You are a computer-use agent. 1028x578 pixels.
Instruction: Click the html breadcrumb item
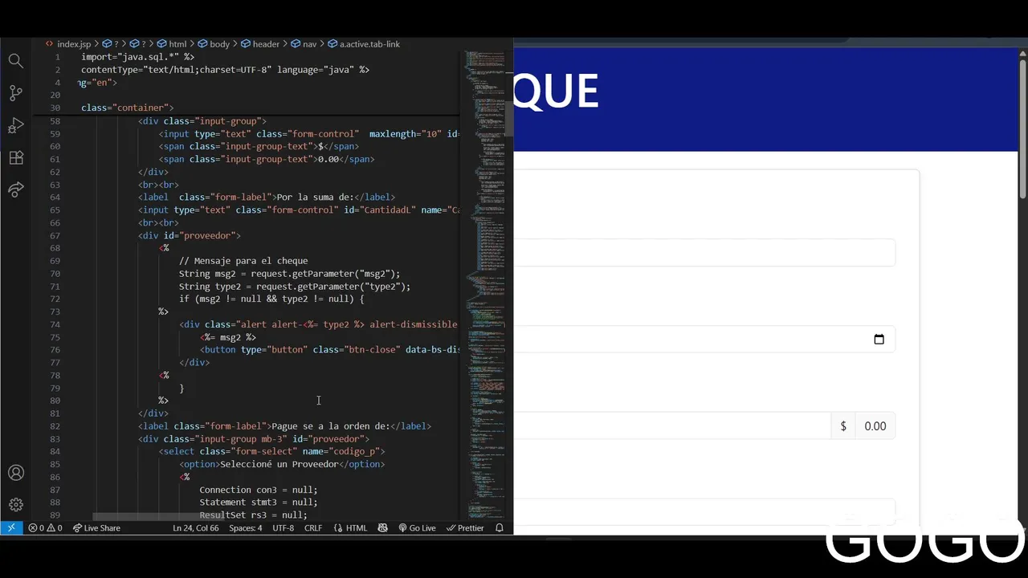(x=172, y=44)
